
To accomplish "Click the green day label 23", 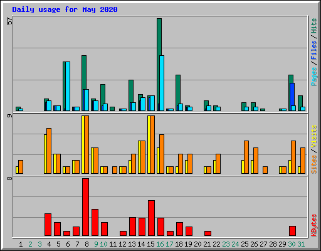I will pos(226,244).
